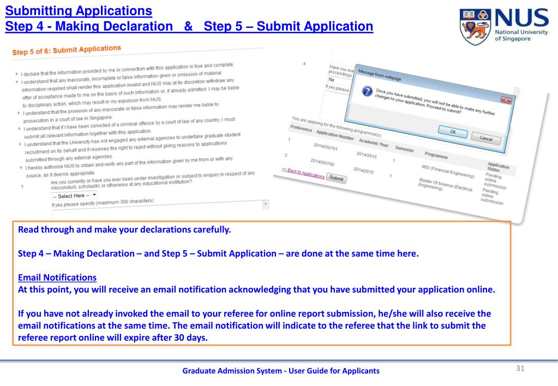This screenshot has width=558, height=386.
Task: Click the "Semester" column header
Action: (x=405, y=149)
